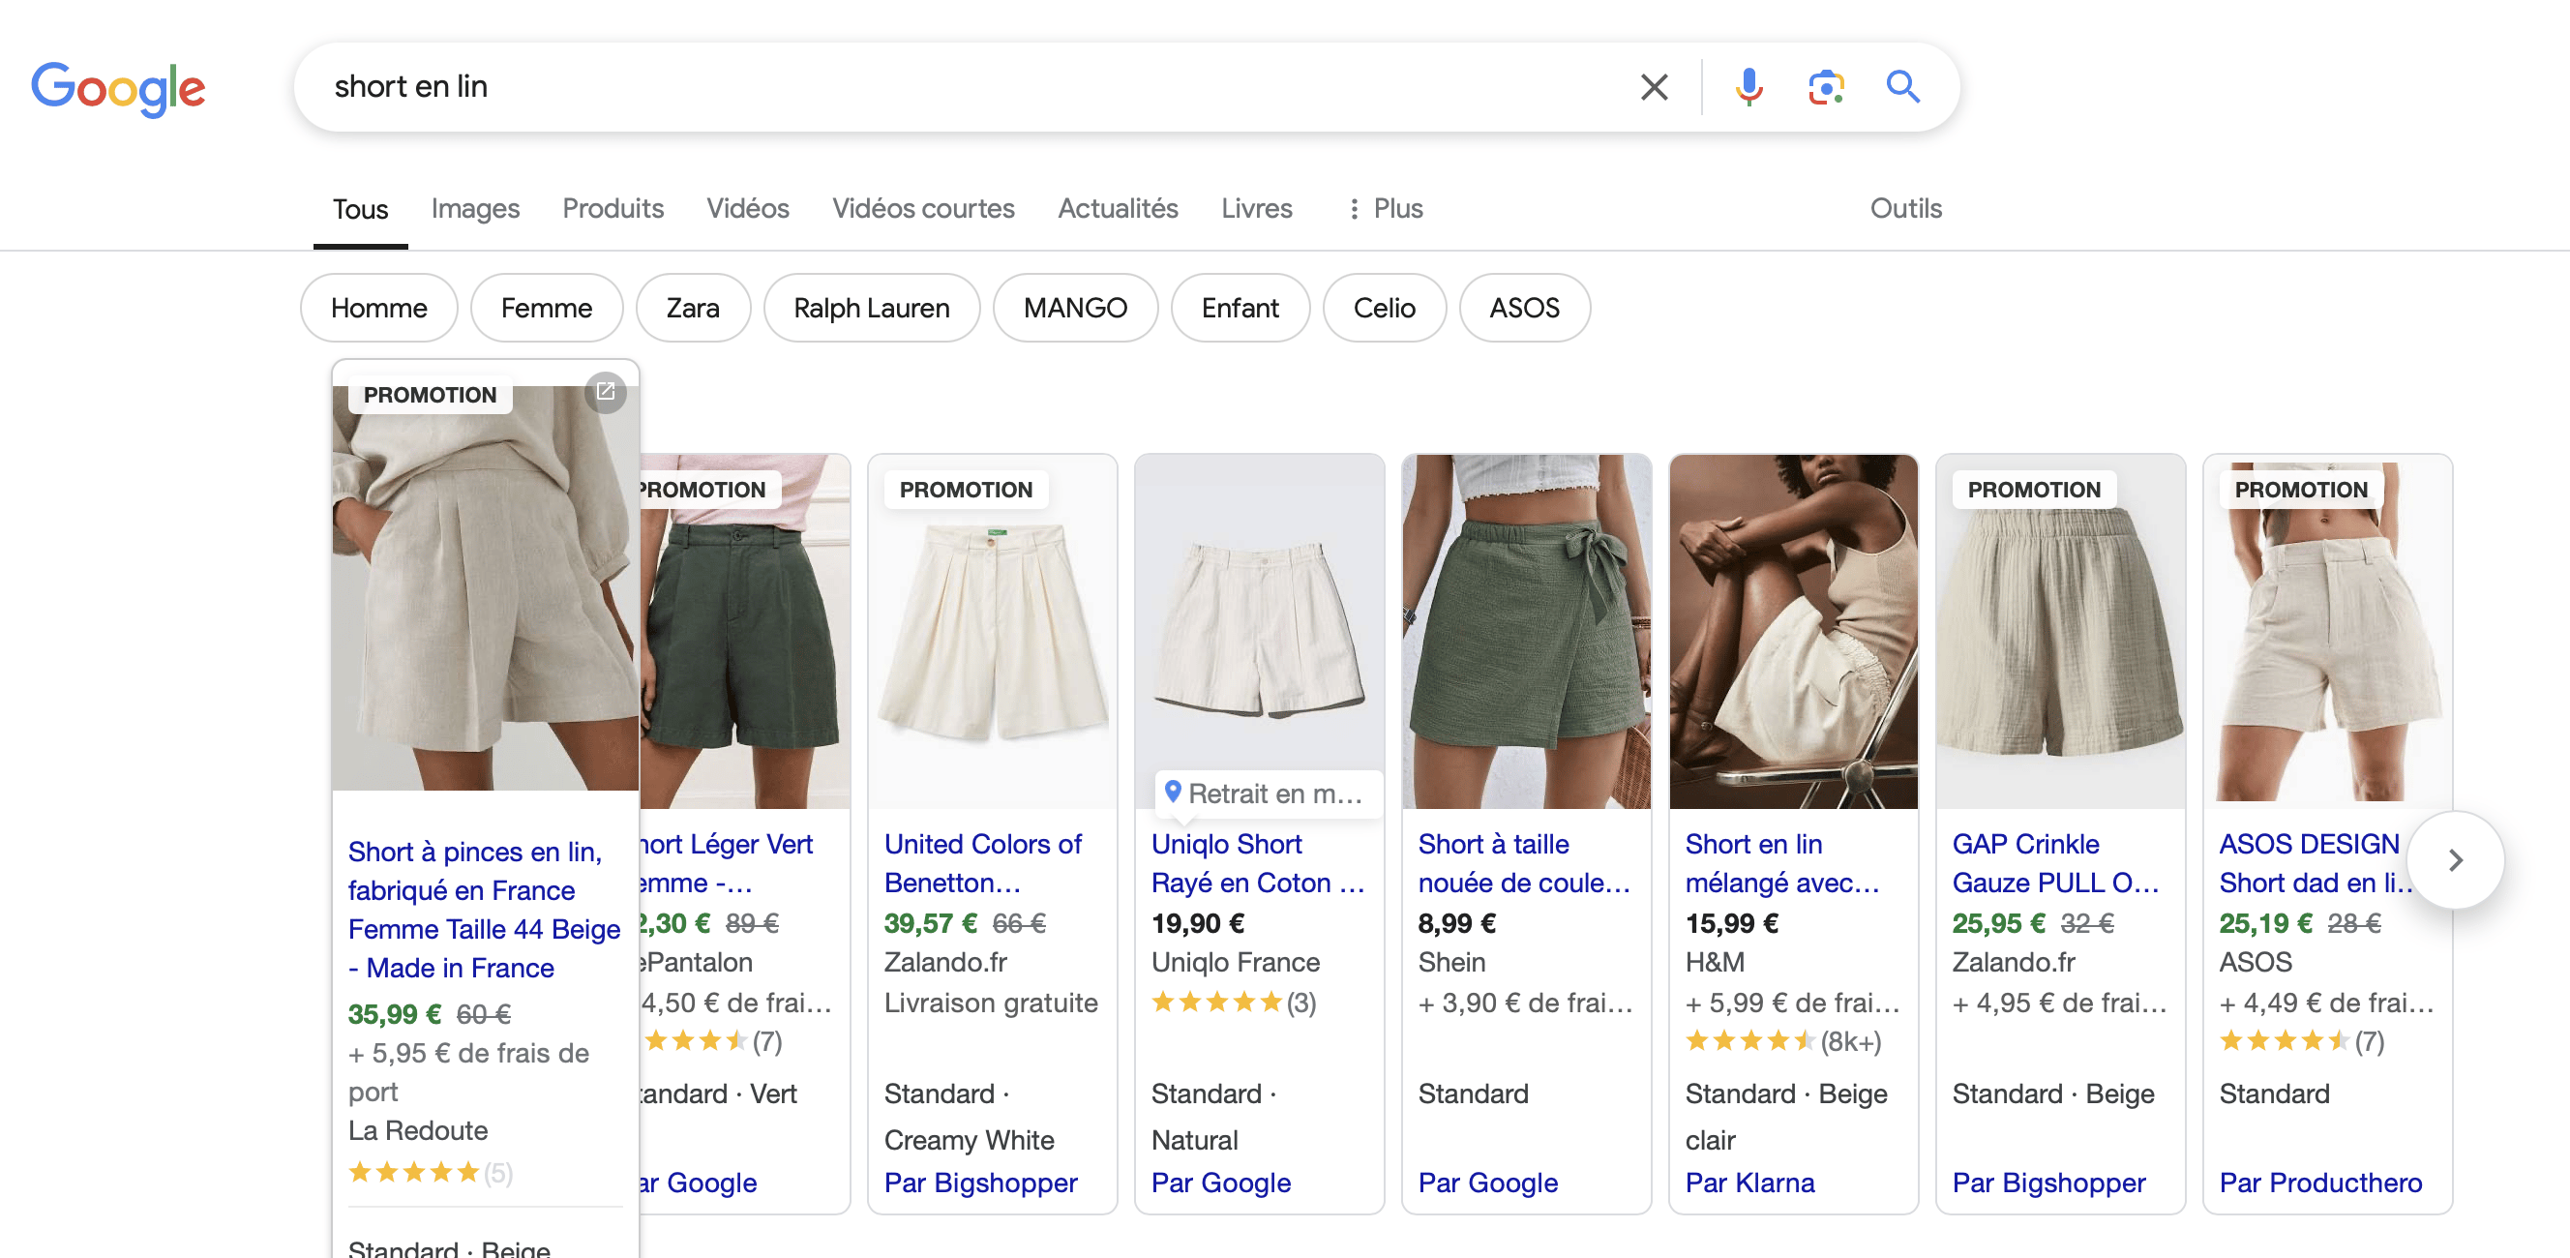Screen dimensions: 2570x1258
Task: Select the Enfant filter chip
Action: (x=1240, y=308)
